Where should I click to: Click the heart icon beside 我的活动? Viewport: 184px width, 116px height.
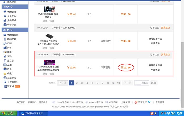tap(5, 12)
